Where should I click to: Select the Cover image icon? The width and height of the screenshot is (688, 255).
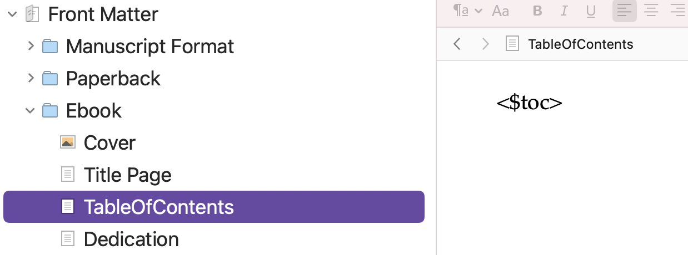pos(67,142)
